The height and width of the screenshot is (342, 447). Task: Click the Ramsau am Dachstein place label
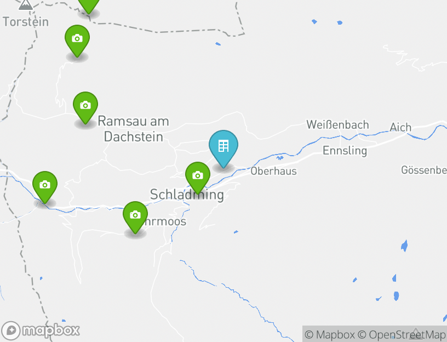click(x=134, y=129)
